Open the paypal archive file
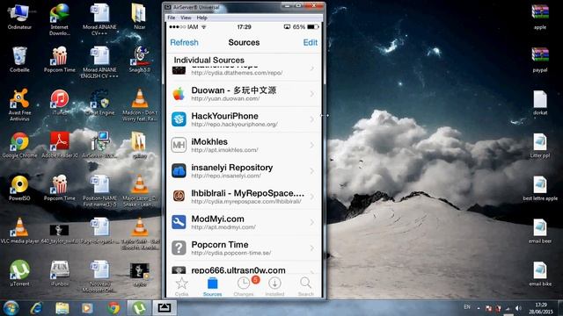 coord(539,60)
